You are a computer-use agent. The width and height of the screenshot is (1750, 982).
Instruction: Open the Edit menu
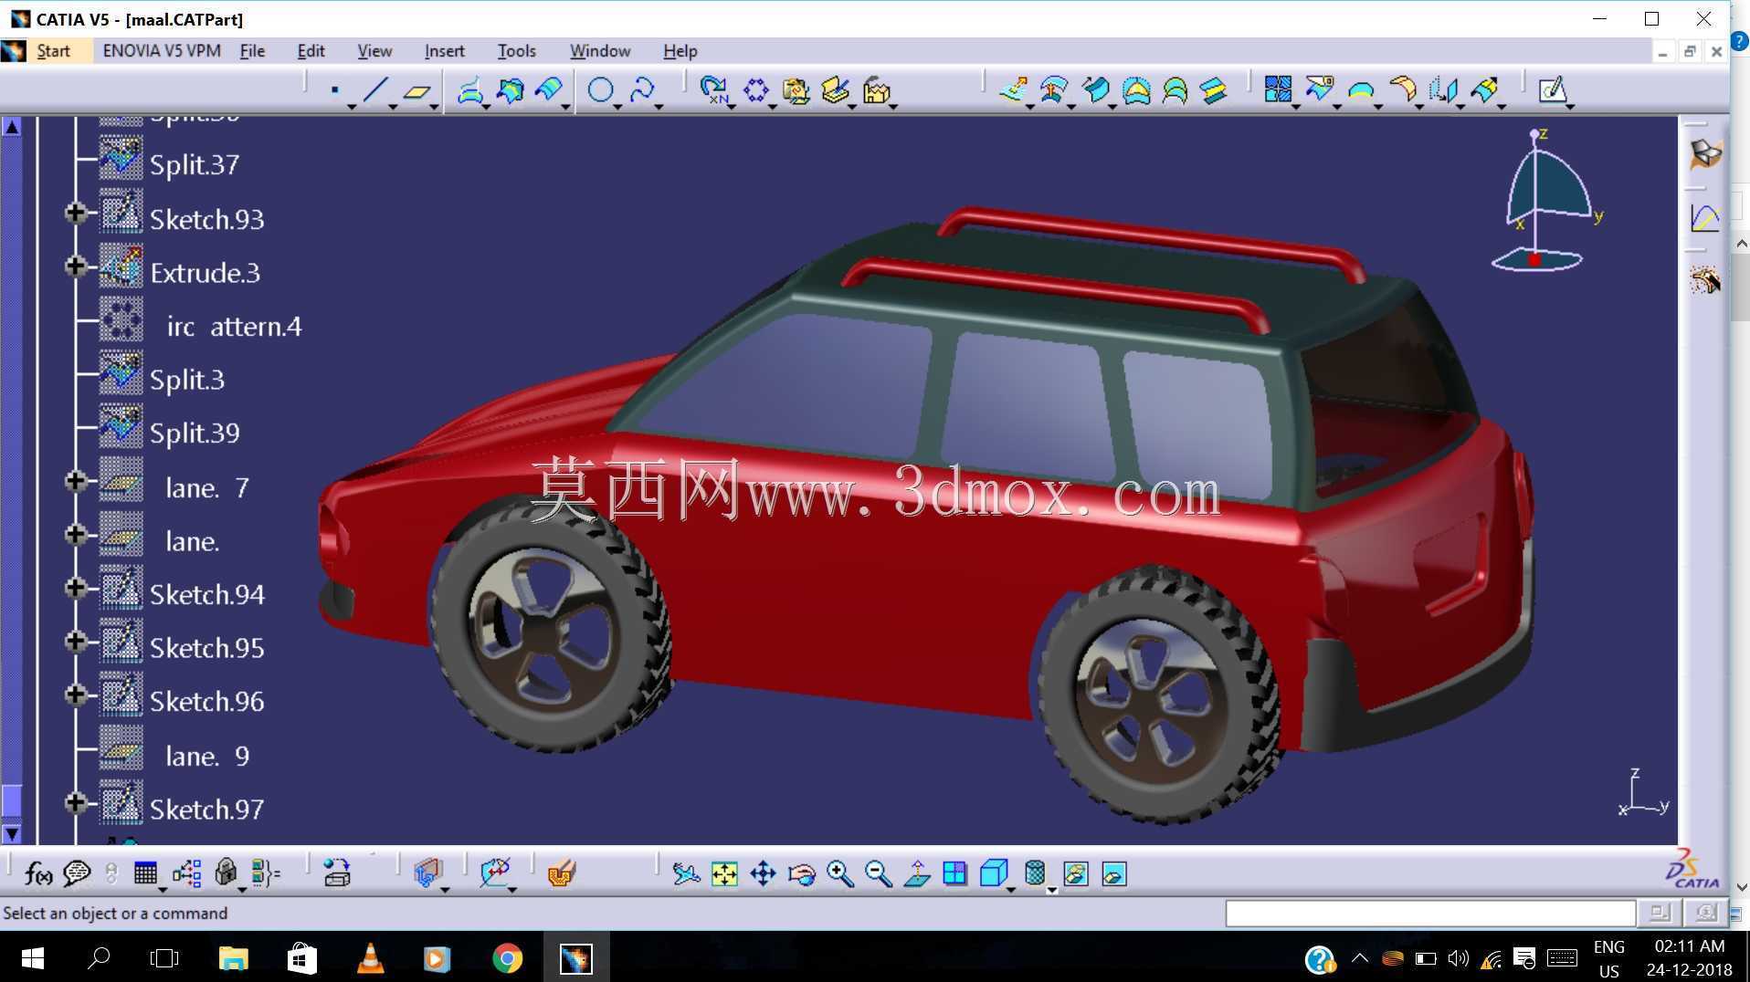point(311,51)
